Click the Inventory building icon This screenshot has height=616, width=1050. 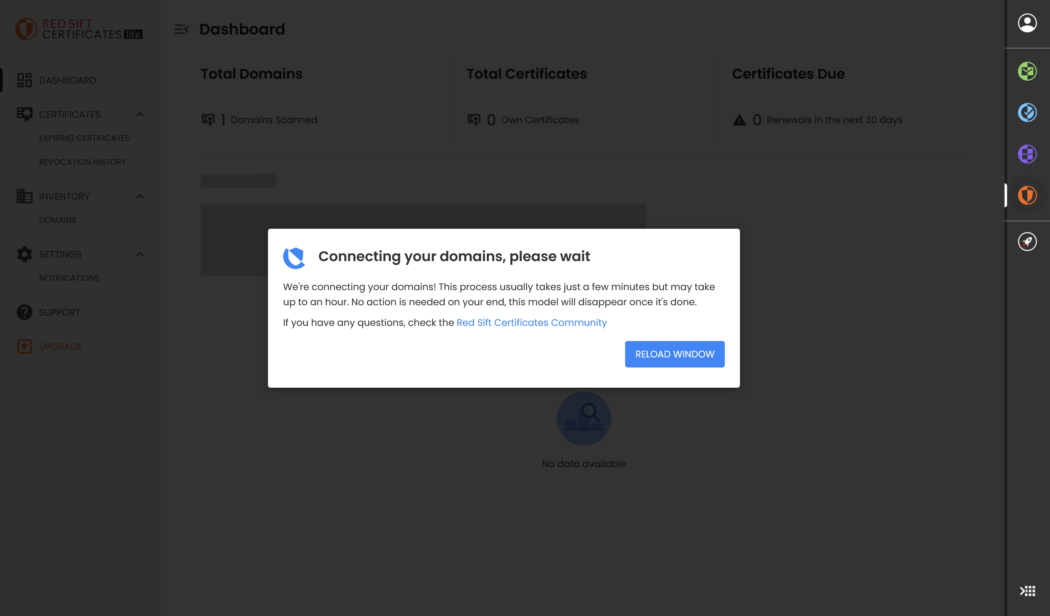coord(24,196)
